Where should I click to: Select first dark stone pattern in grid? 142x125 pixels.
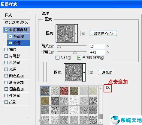pyautogui.click(x=45, y=91)
